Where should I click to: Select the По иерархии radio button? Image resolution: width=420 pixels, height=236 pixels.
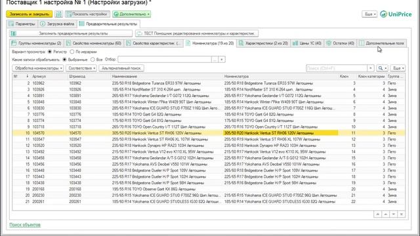click(x=72, y=52)
